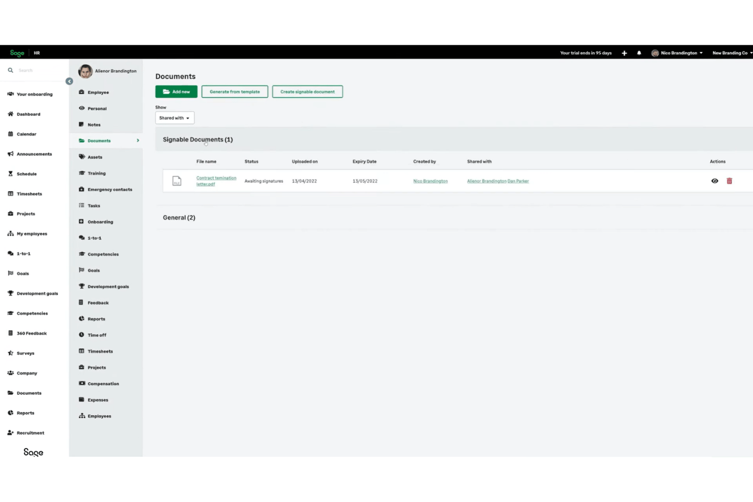Open the notifications bell
Viewport: 753px width, 502px height.
point(639,53)
